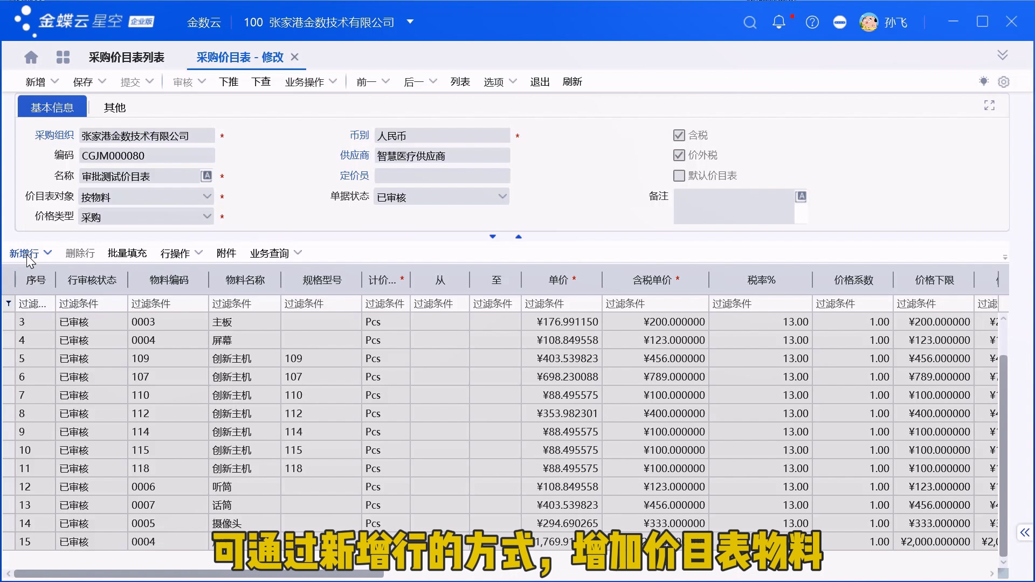The height and width of the screenshot is (582, 1035).
Task: Open the help question mark icon
Action: (812, 23)
